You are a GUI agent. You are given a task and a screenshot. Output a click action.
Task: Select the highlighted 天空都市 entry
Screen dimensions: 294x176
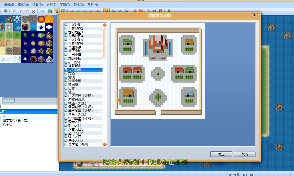83,70
